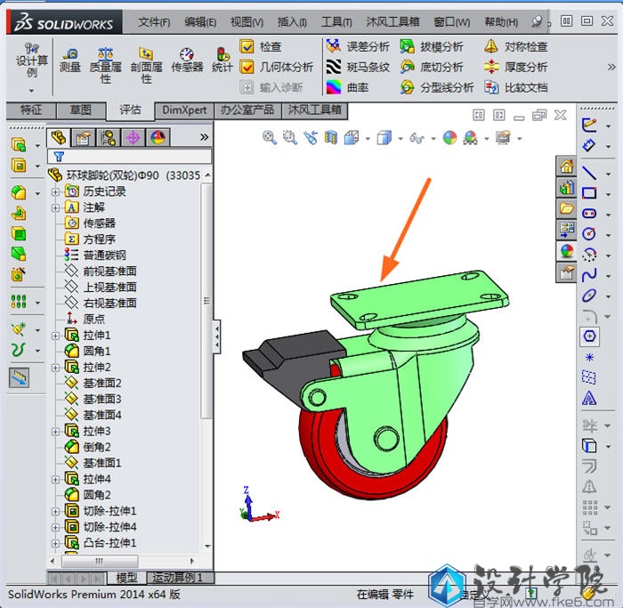Launch 对称检查 symmetry check

(491, 46)
